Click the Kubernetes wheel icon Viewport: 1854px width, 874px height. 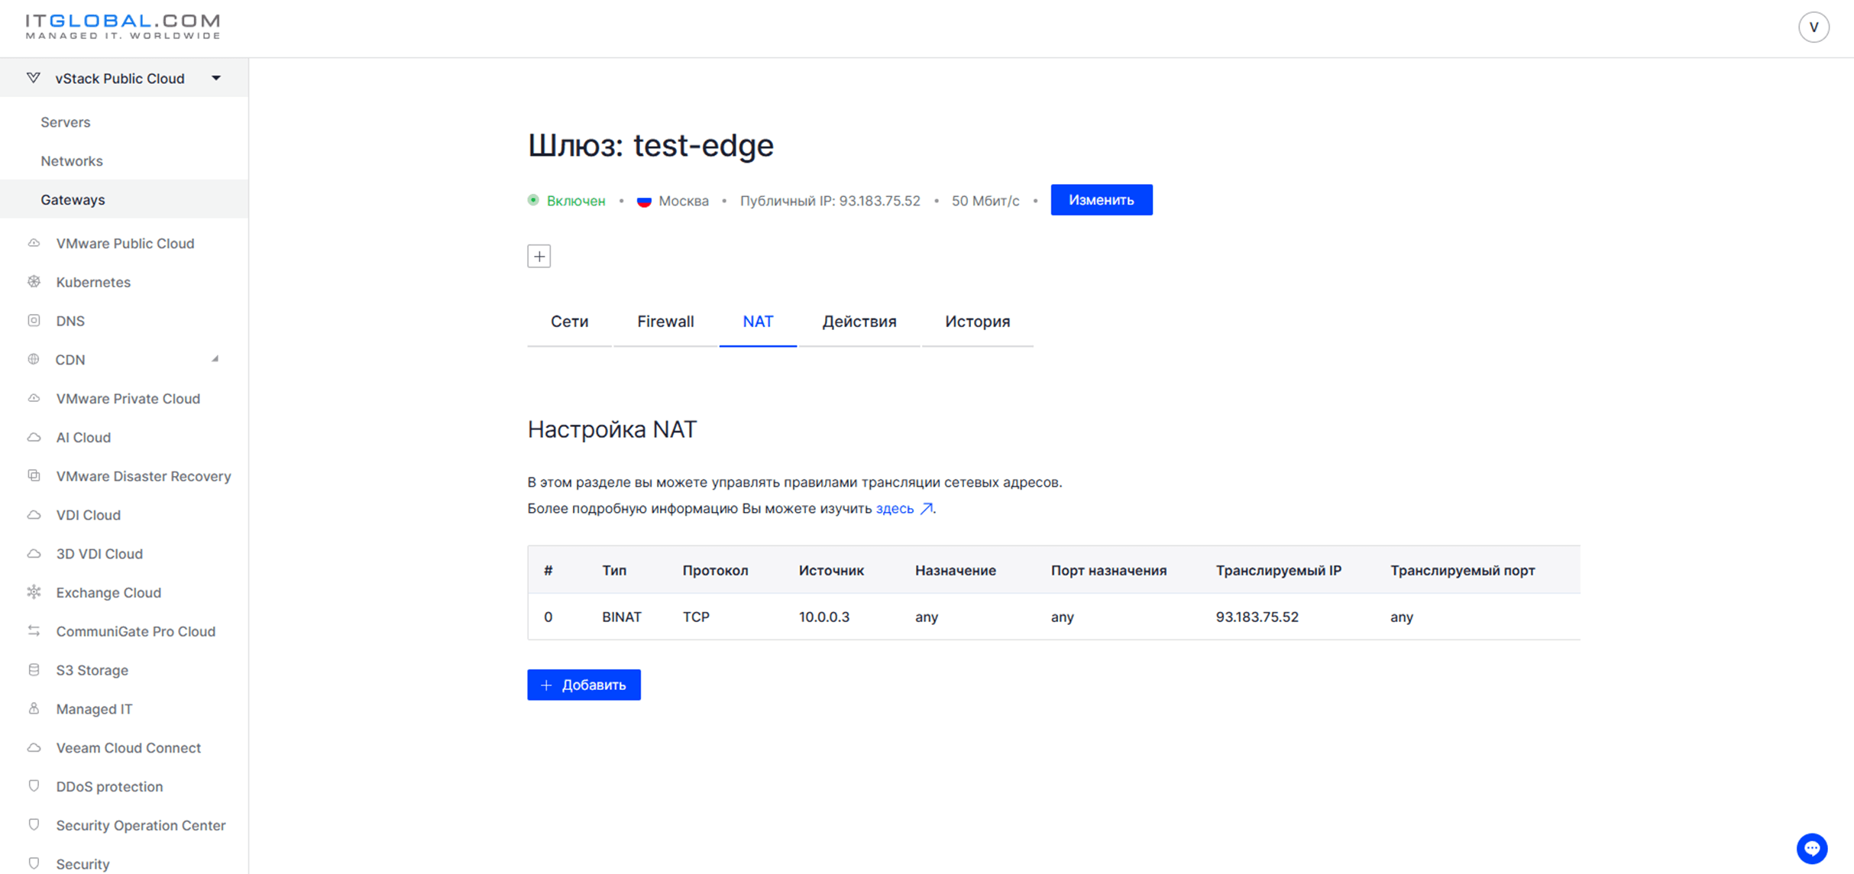(34, 282)
